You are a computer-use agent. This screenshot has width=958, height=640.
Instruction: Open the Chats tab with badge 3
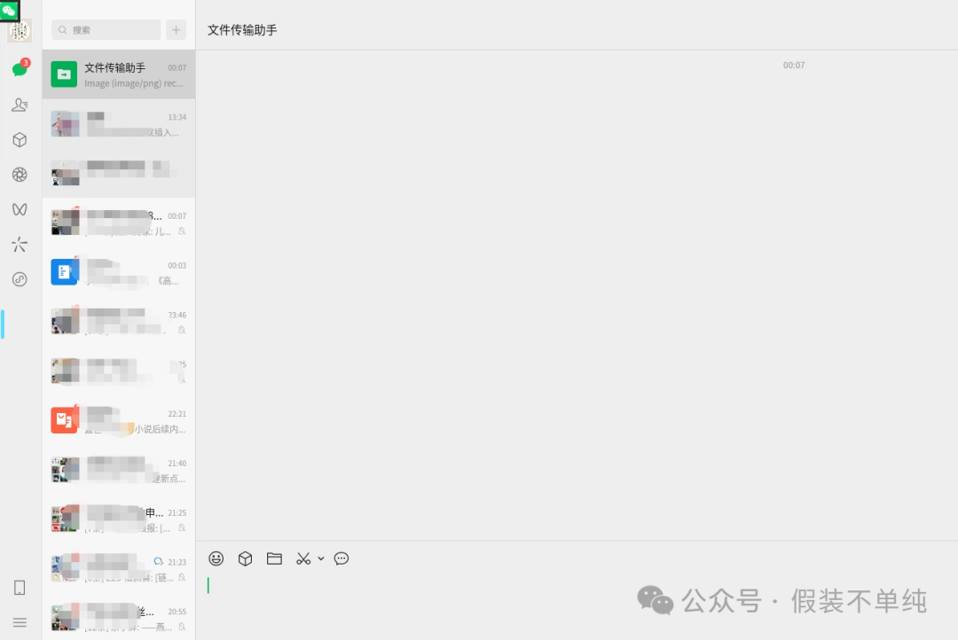pyautogui.click(x=20, y=68)
